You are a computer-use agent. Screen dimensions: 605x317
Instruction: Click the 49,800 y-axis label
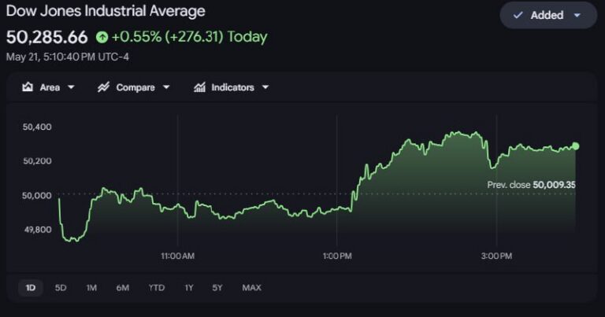pyautogui.click(x=38, y=230)
